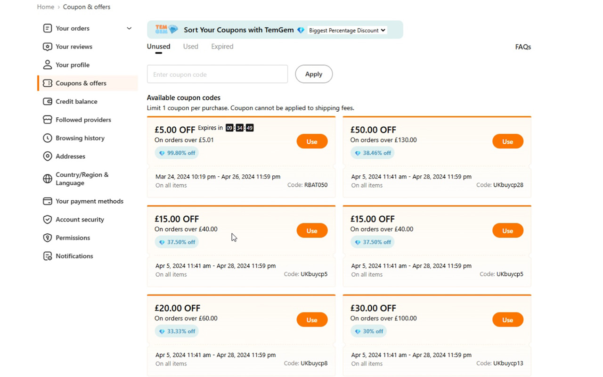Open Followed providers store icon

pos(48,120)
